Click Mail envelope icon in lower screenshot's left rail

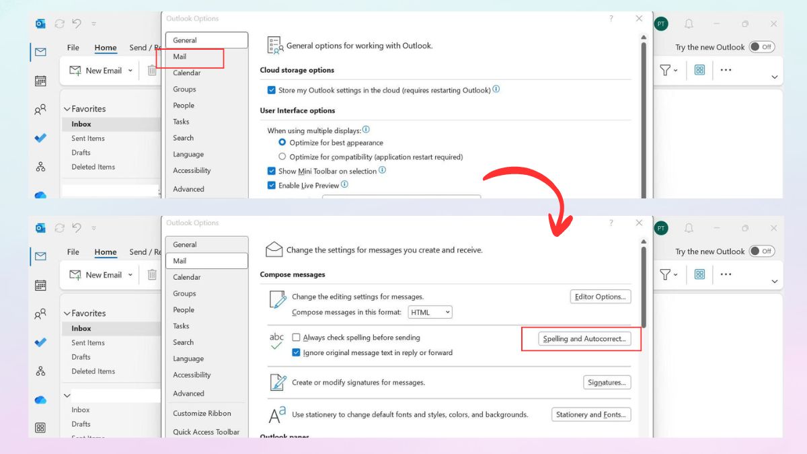(40, 256)
